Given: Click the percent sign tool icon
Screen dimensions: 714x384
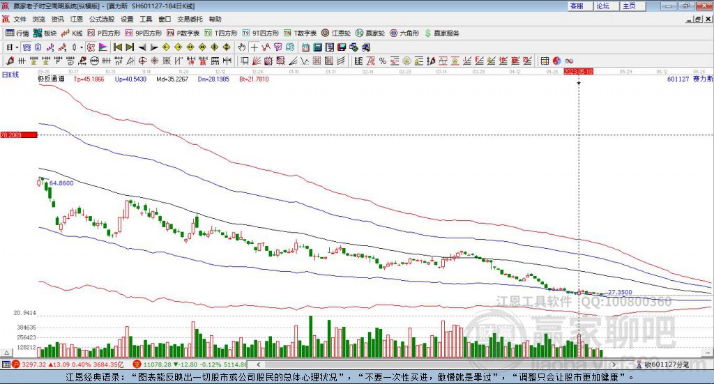Looking at the screenshot, I should click(383, 61).
